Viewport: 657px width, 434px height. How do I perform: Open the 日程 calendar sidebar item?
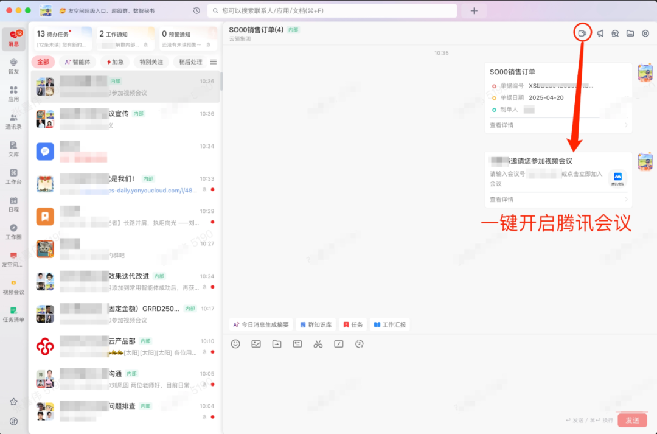point(13,205)
